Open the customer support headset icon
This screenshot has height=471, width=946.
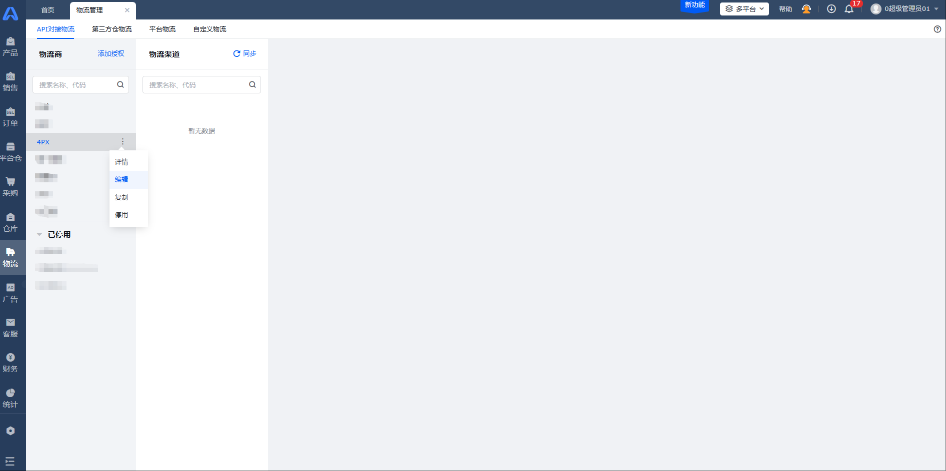coord(806,9)
